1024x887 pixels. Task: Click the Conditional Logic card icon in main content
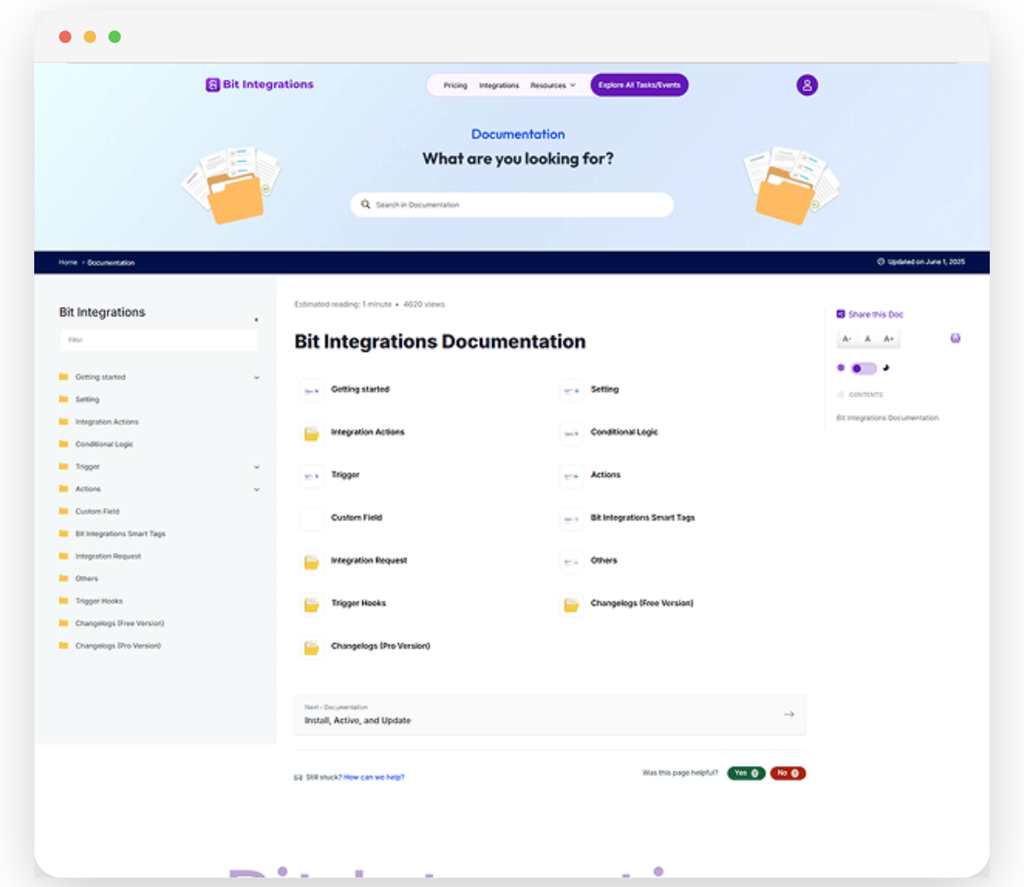click(x=571, y=433)
